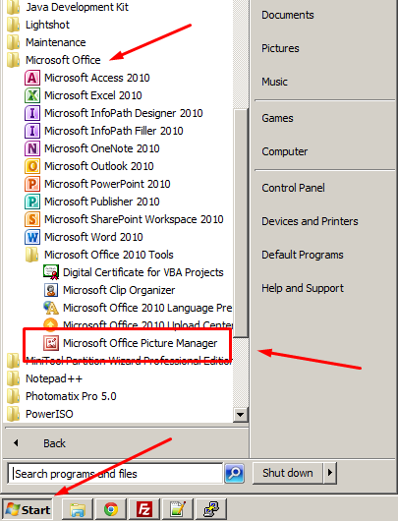Screen dimensions: 398x521
Task: Click the magnifier search icon button
Action: point(235,473)
